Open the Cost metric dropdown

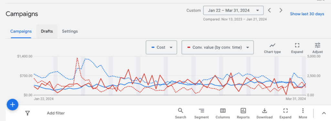(x=161, y=47)
